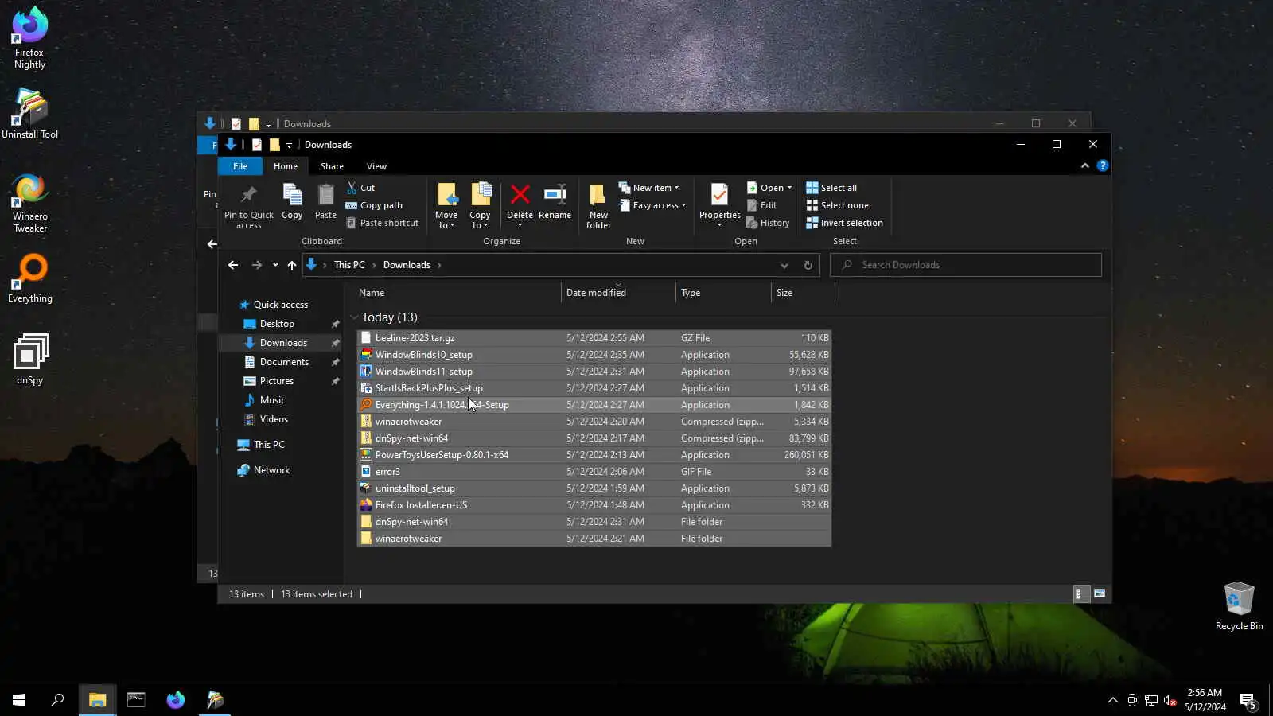Select the beeline-2023.tar.gz file
The height and width of the screenshot is (716, 1273).
pyautogui.click(x=594, y=338)
